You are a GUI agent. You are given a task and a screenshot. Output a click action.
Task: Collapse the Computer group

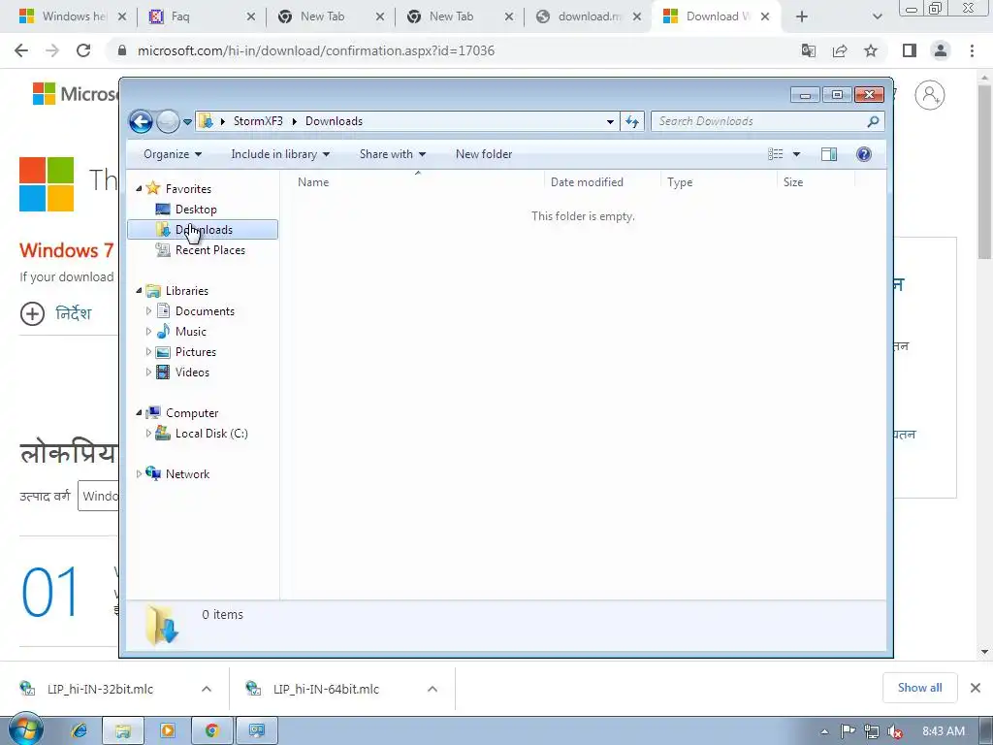pos(140,413)
